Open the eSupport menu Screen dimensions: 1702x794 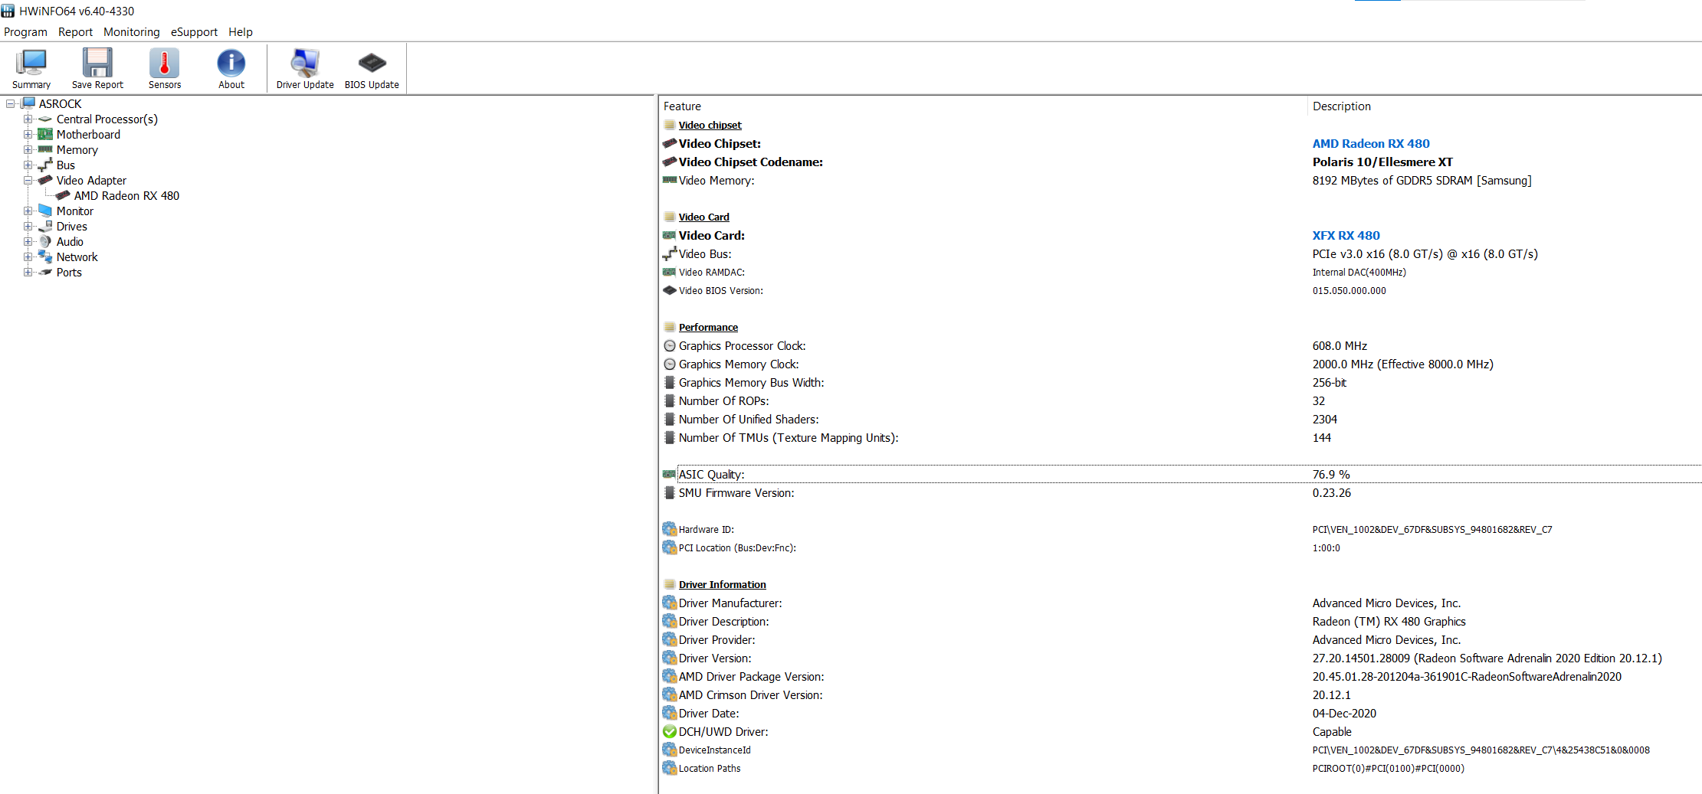coord(194,32)
